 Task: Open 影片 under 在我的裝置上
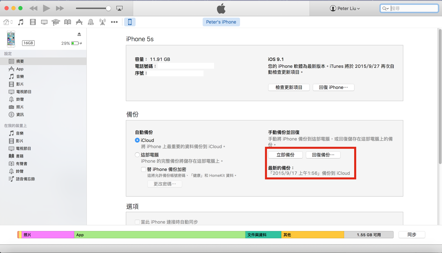(43, 141)
